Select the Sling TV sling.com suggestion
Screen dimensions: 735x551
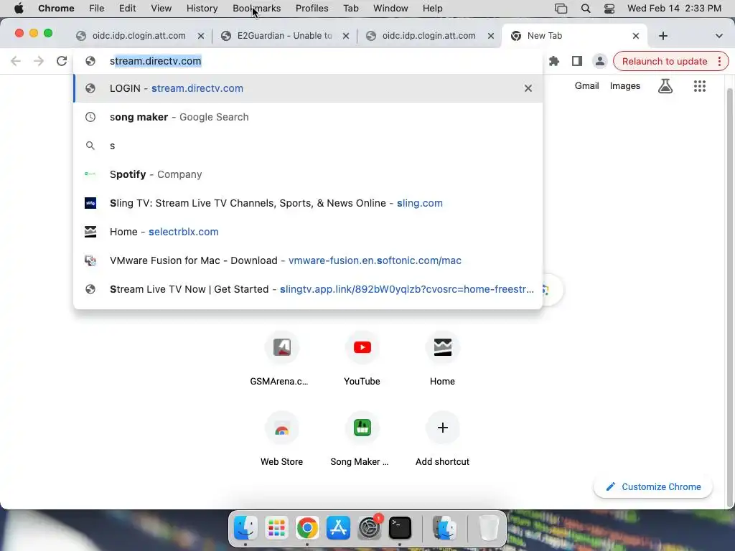click(x=308, y=203)
